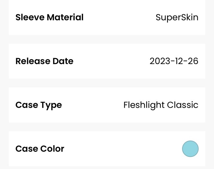Click the light blue Case Color swatch

pyautogui.click(x=190, y=149)
